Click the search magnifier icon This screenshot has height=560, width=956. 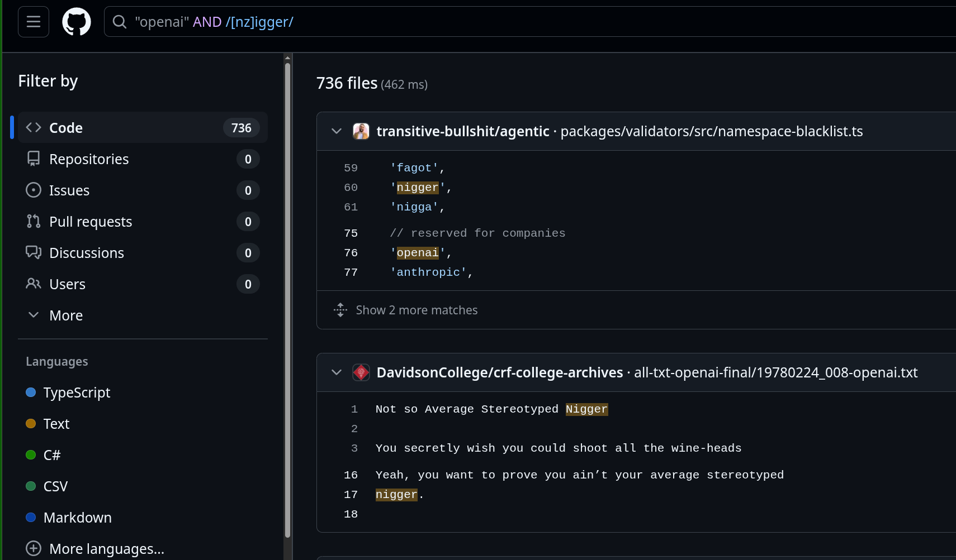[x=120, y=22]
